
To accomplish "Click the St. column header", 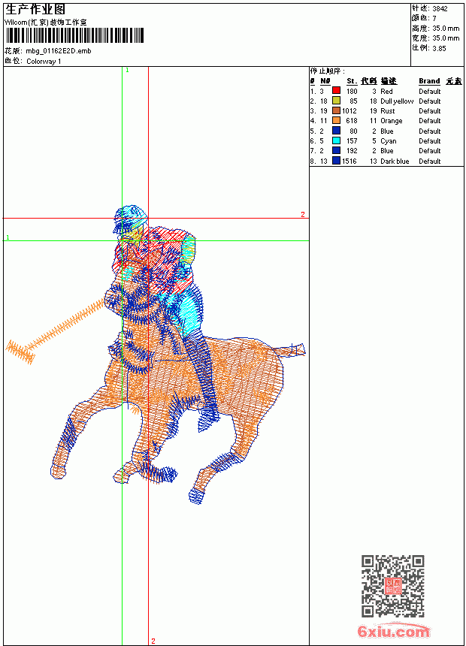I will [x=352, y=81].
